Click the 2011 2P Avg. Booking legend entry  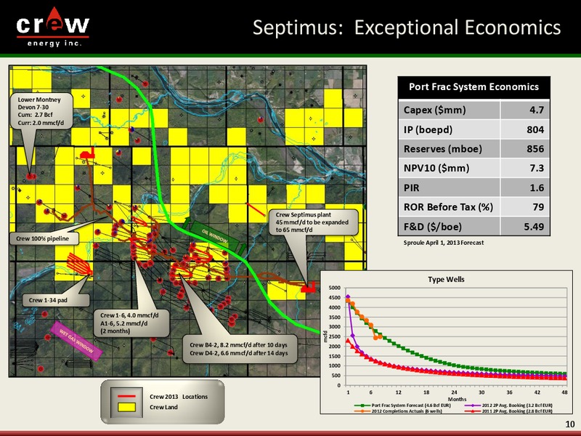pyautogui.click(x=508, y=411)
